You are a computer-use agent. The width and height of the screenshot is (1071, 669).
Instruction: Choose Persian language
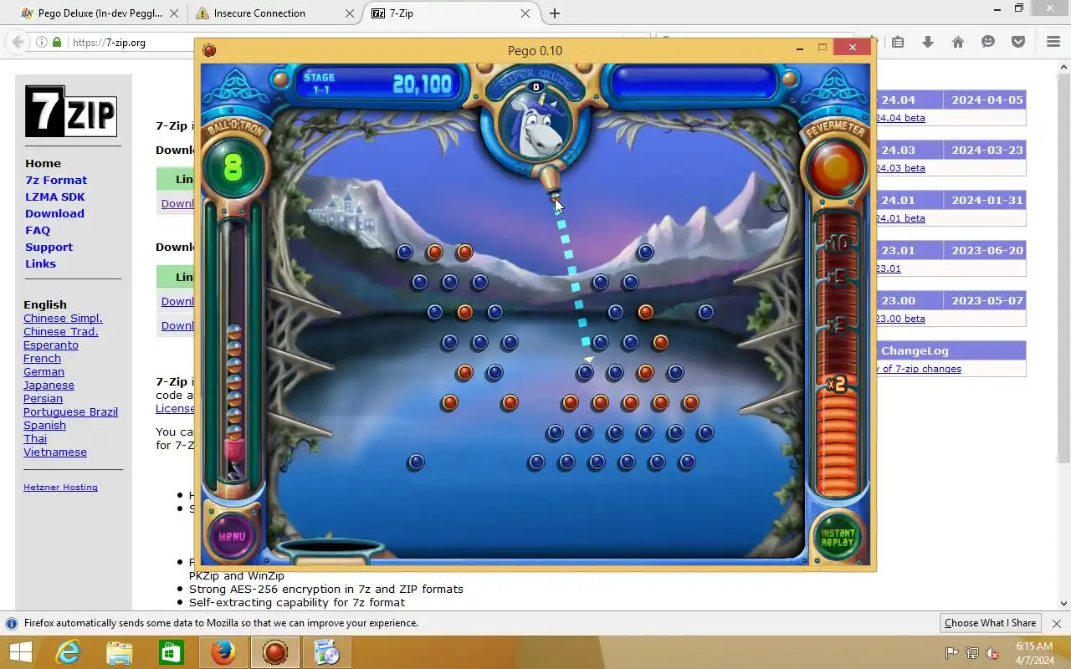[x=43, y=398]
